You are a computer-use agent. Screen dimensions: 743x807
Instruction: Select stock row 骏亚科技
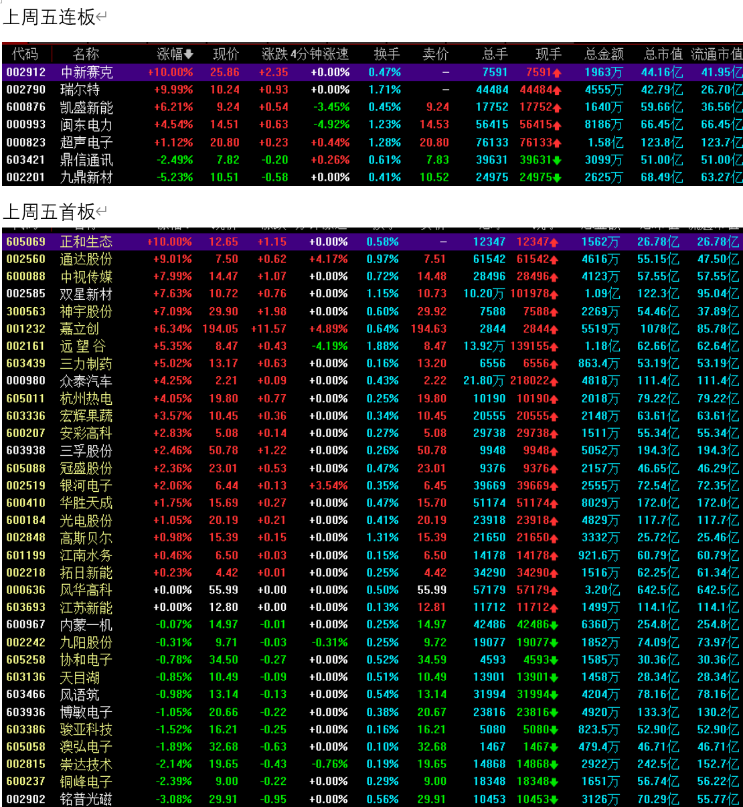tap(372, 730)
